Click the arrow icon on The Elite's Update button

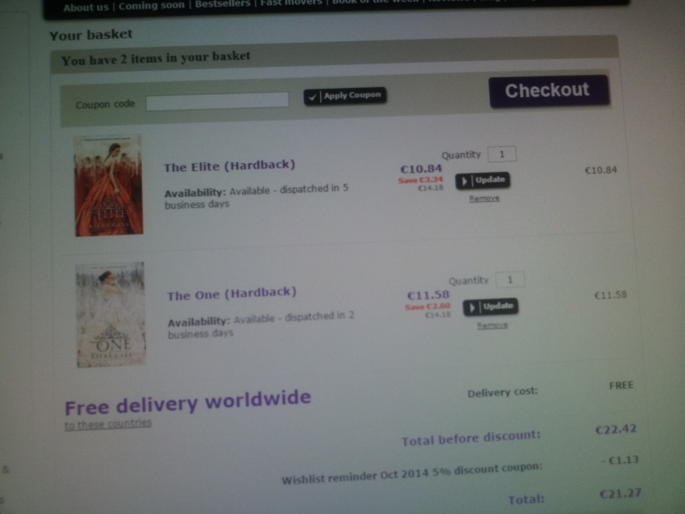[464, 181]
